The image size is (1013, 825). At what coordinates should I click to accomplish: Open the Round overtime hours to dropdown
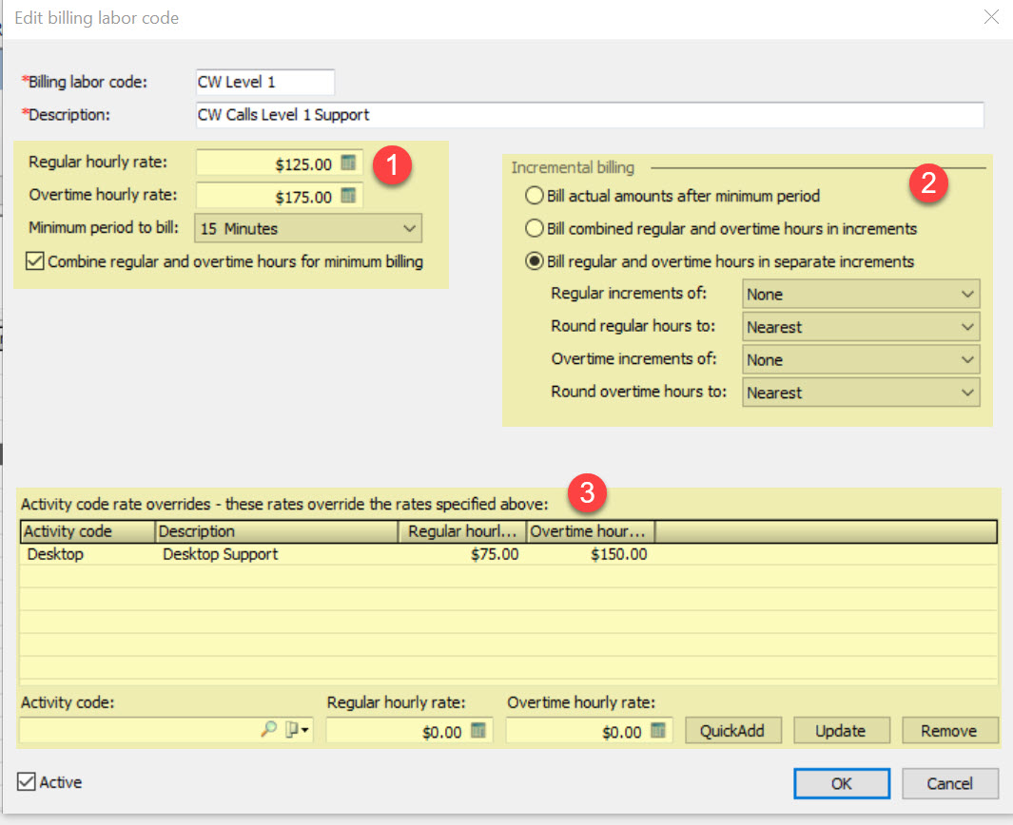coord(861,393)
